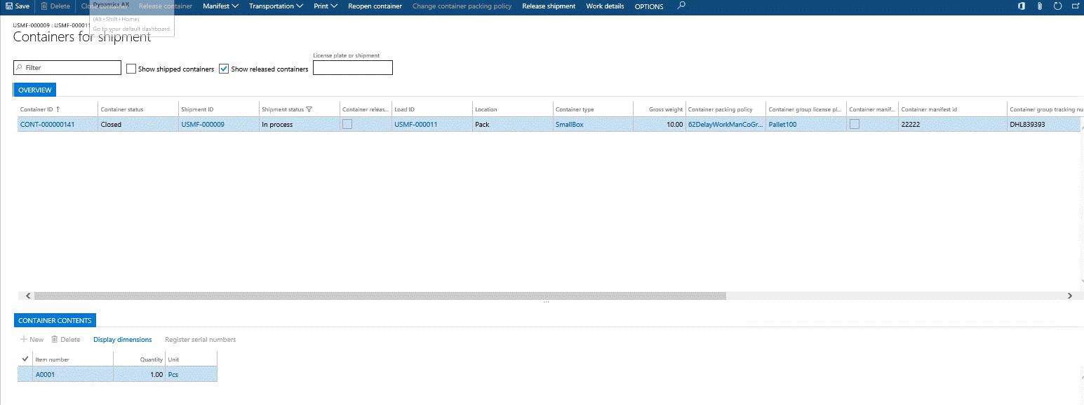Viewport: 1084px width, 405px height.
Task: Collapse the CONTAINER CONTENTS tab
Action: [x=55, y=320]
